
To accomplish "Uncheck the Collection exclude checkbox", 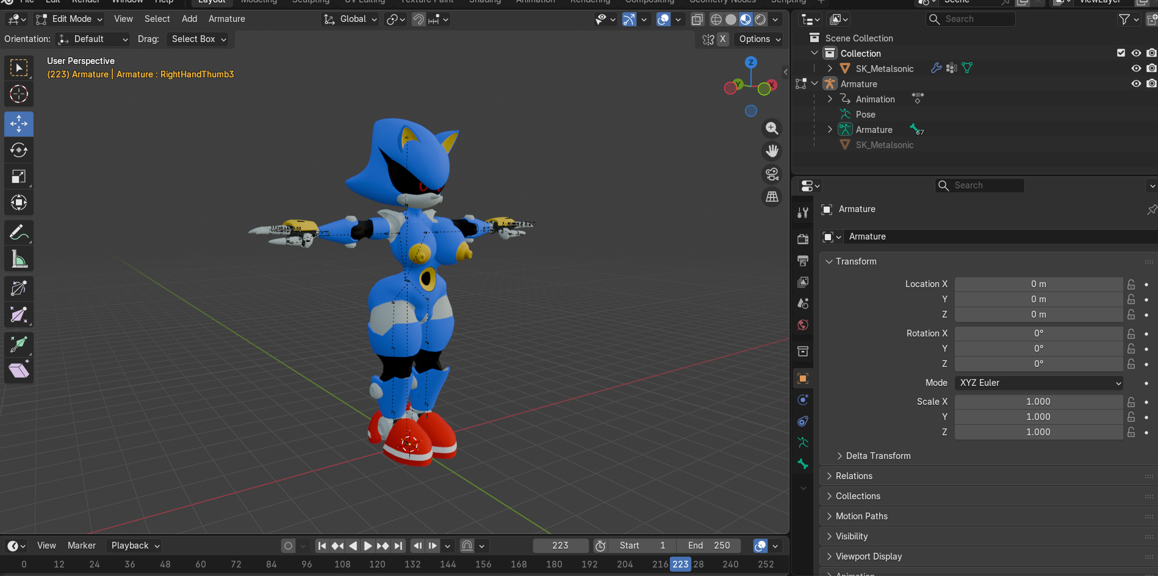I will tap(1121, 53).
